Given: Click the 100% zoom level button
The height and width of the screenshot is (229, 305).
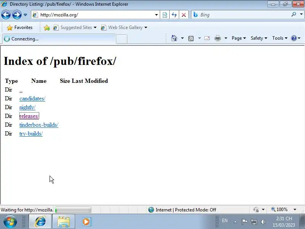Looking at the screenshot, I should pyautogui.click(x=279, y=210).
